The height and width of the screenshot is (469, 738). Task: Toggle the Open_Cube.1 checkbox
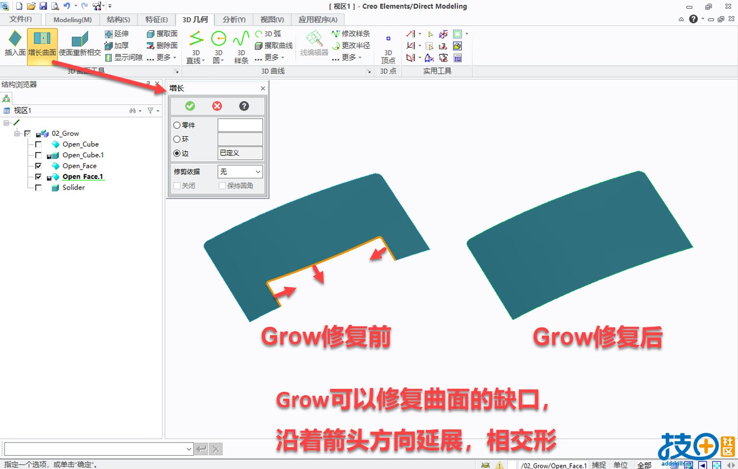click(38, 155)
